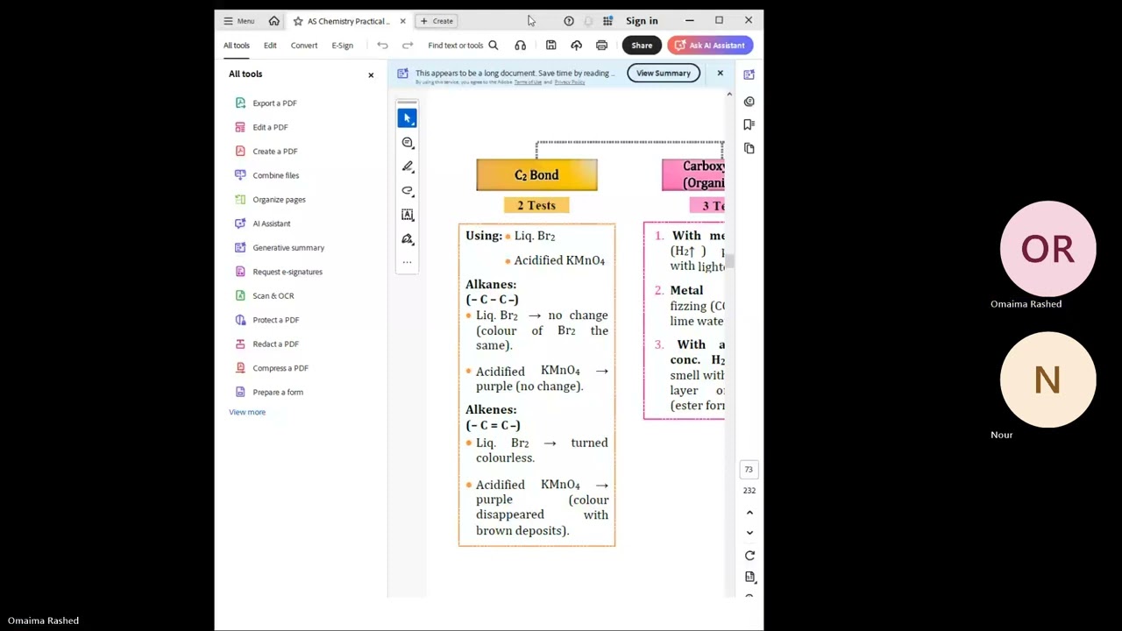Click the page number 73 box
The width and height of the screenshot is (1122, 631).
[749, 470]
